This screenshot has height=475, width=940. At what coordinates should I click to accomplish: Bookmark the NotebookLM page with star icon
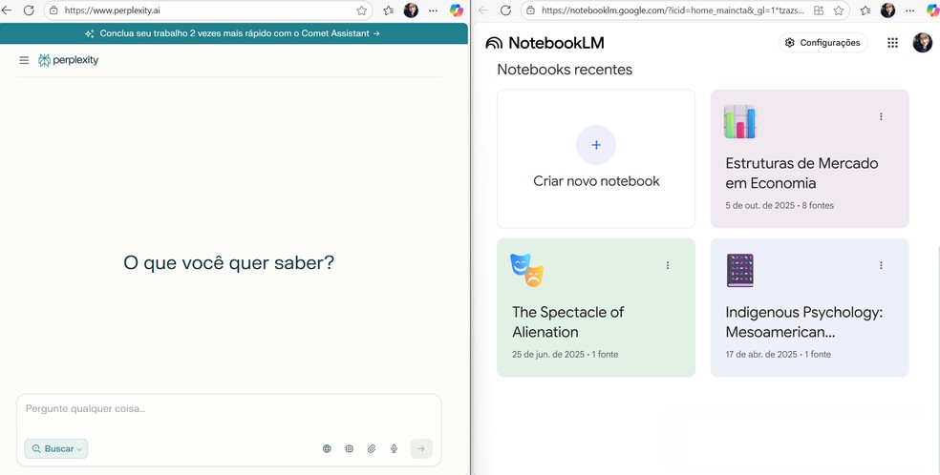[x=839, y=10]
